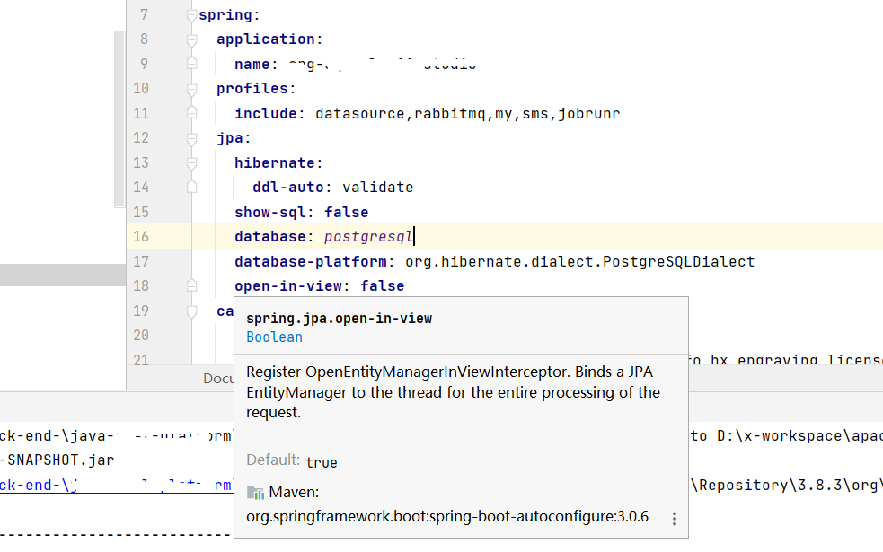Select the highlighted row in left panel

point(63,275)
